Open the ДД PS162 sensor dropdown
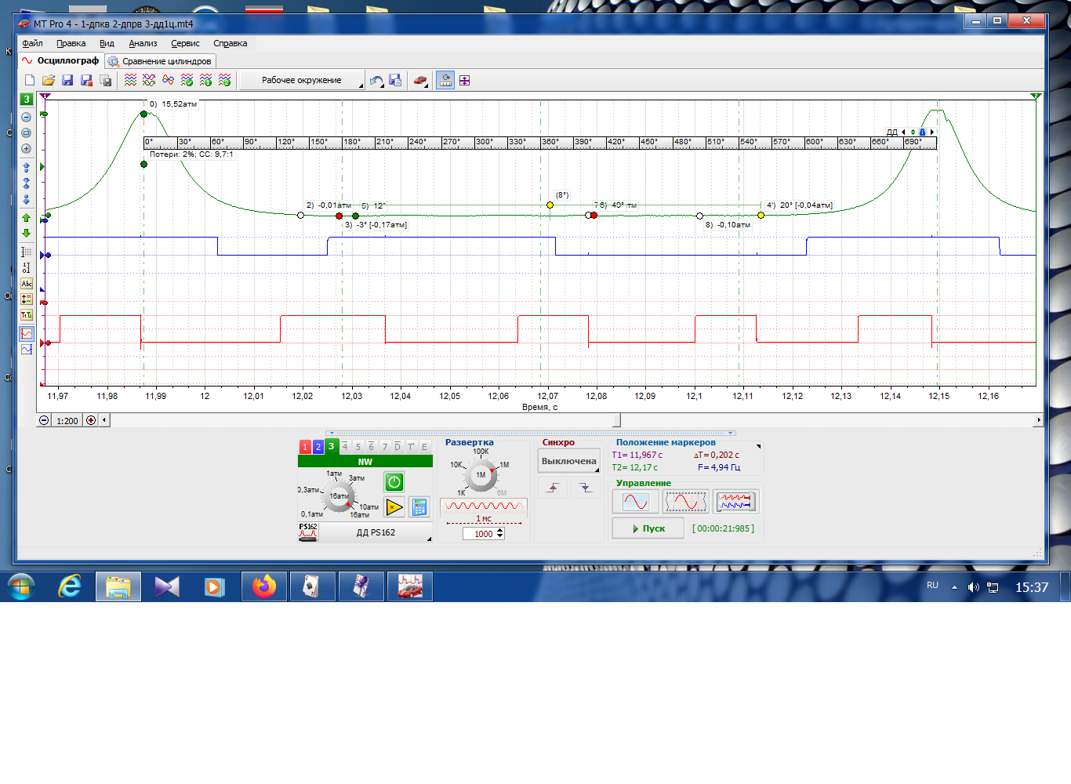1071x784 pixels. (x=376, y=532)
